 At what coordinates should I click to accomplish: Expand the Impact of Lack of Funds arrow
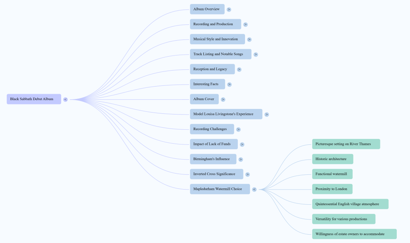pyautogui.click(x=242, y=144)
